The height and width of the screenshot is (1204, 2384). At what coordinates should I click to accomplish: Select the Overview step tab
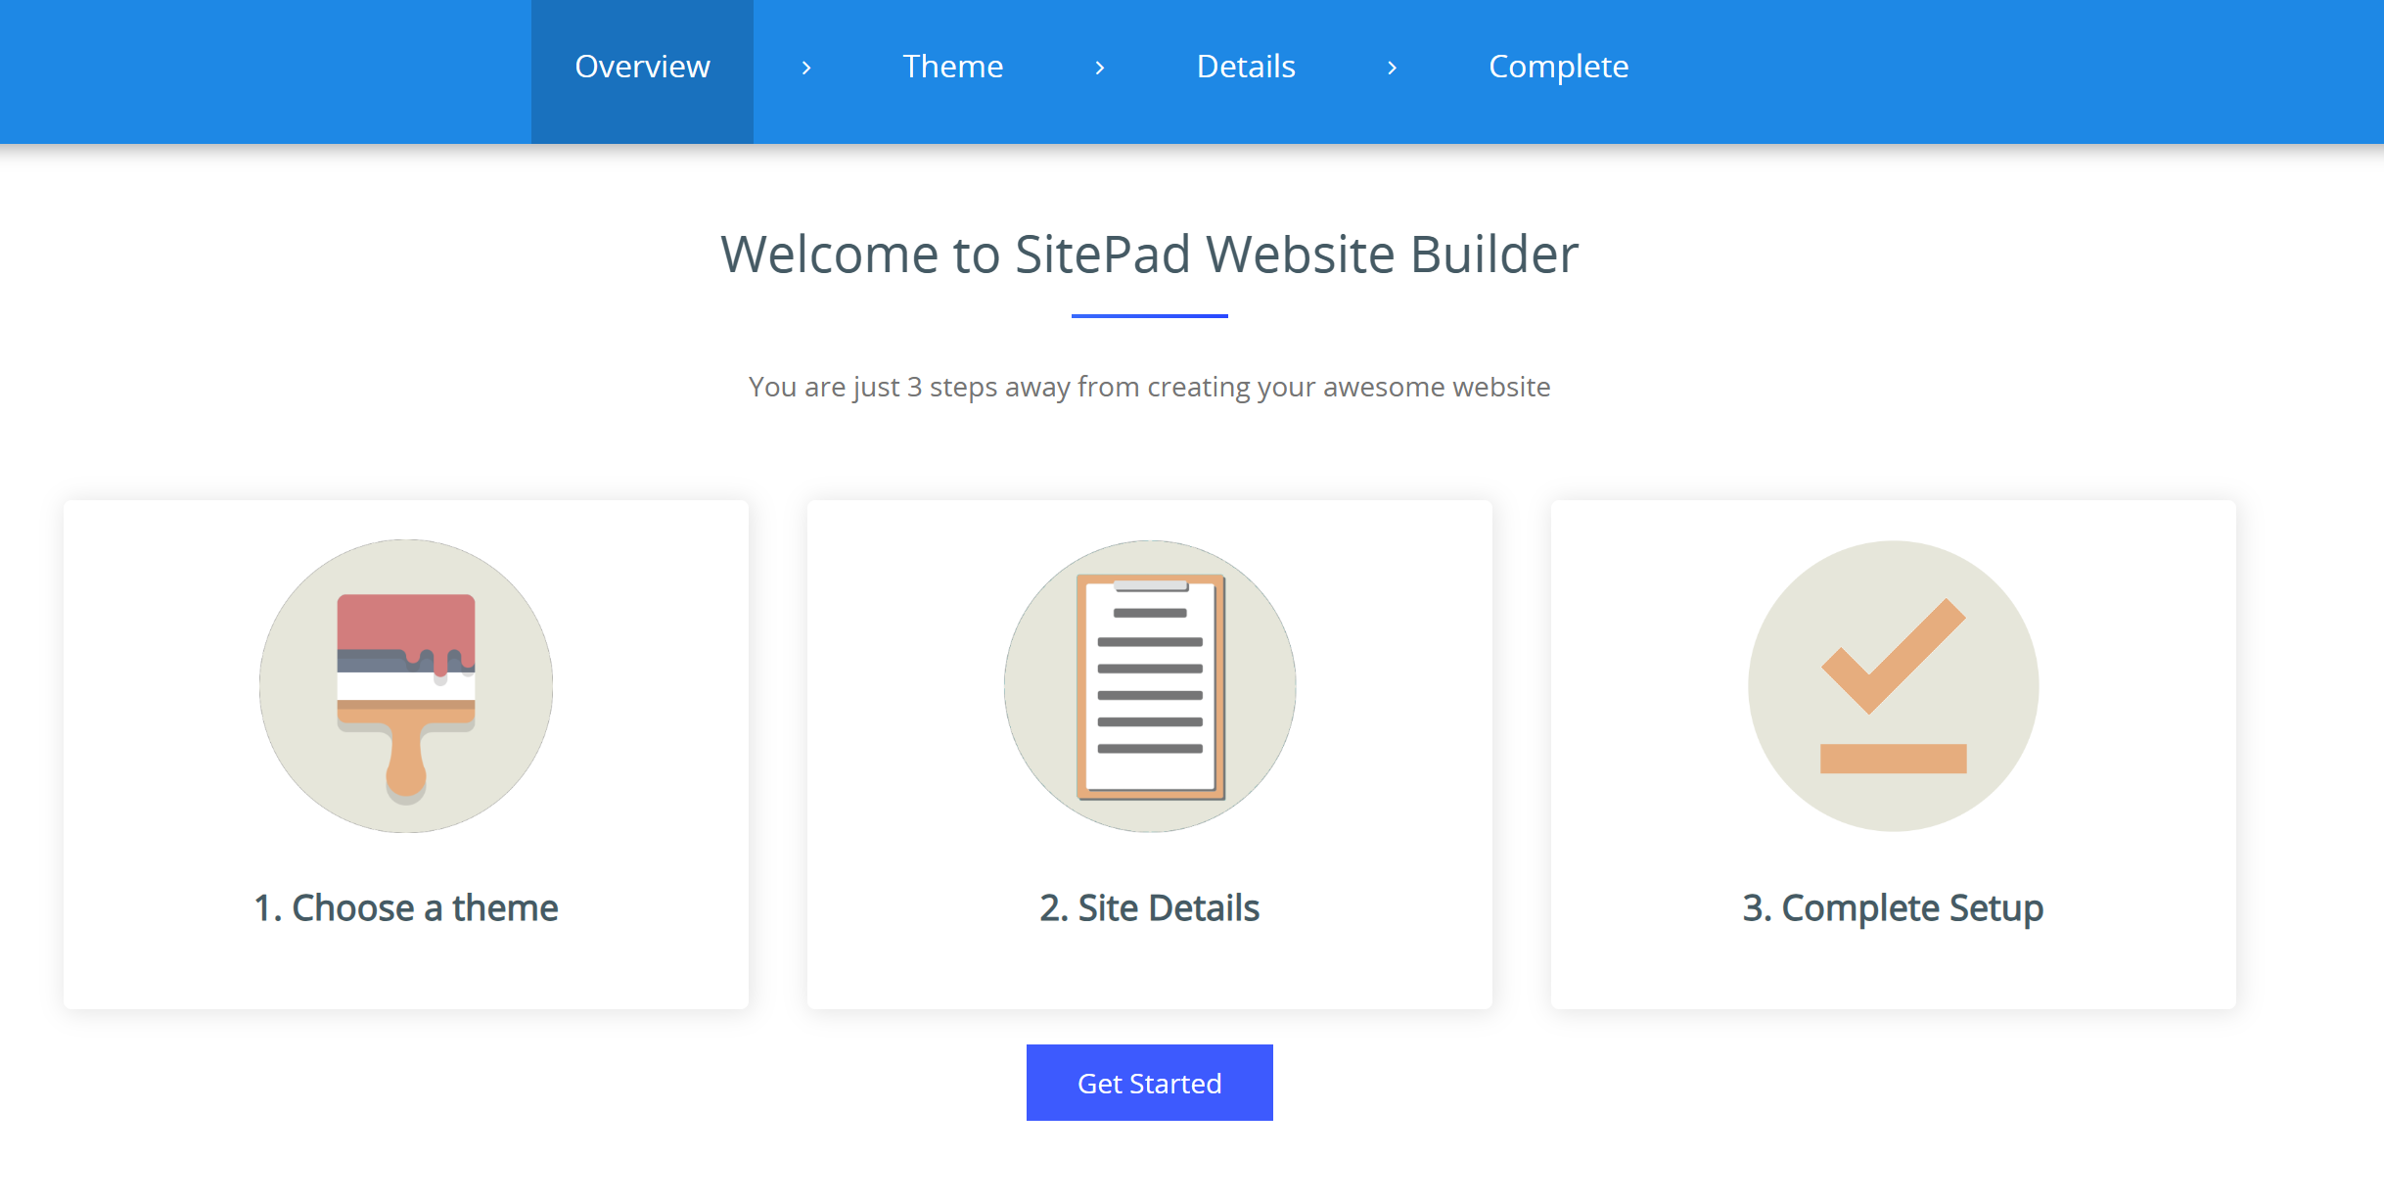(x=642, y=71)
